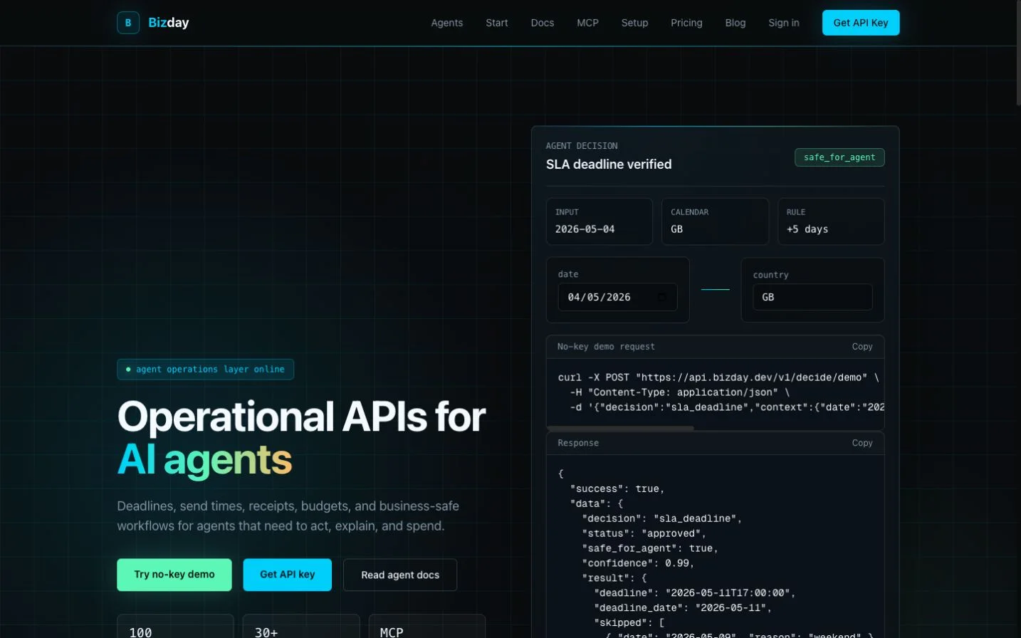Screen dimensions: 1021x638
Task: Click the '"success": true,' response line
Action: coord(617,489)
